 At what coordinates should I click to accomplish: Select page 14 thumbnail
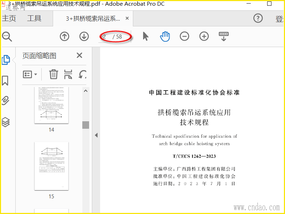51,105
